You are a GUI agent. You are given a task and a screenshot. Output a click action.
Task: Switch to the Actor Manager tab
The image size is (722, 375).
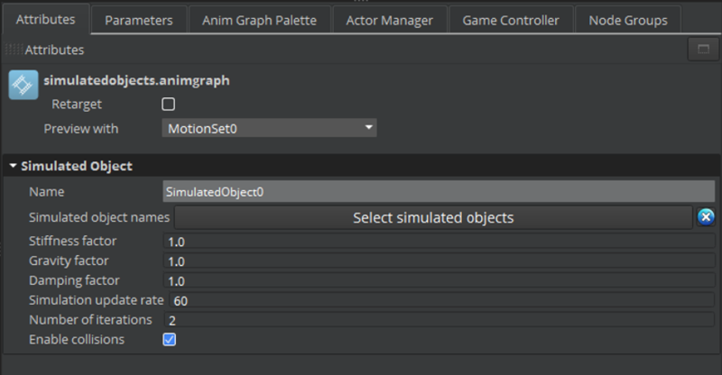pyautogui.click(x=389, y=20)
